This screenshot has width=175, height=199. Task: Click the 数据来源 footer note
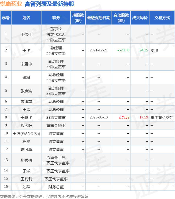[x=44, y=197]
